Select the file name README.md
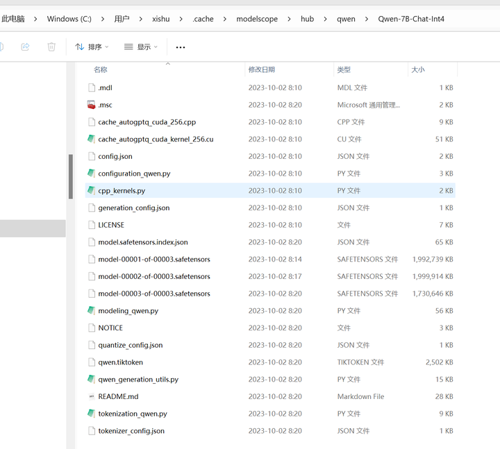This screenshot has height=449, width=500. [118, 396]
